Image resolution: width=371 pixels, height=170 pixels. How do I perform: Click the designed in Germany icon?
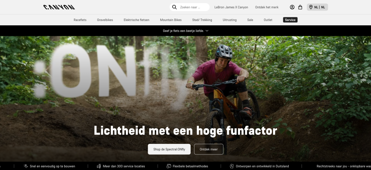(x=232, y=166)
